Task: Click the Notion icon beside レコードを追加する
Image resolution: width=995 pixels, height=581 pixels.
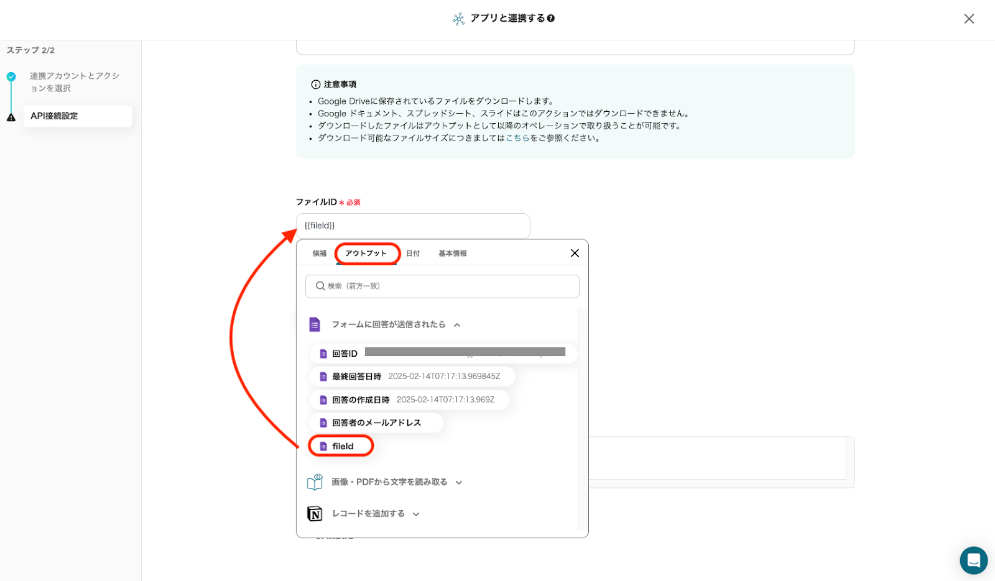Action: [x=315, y=514]
